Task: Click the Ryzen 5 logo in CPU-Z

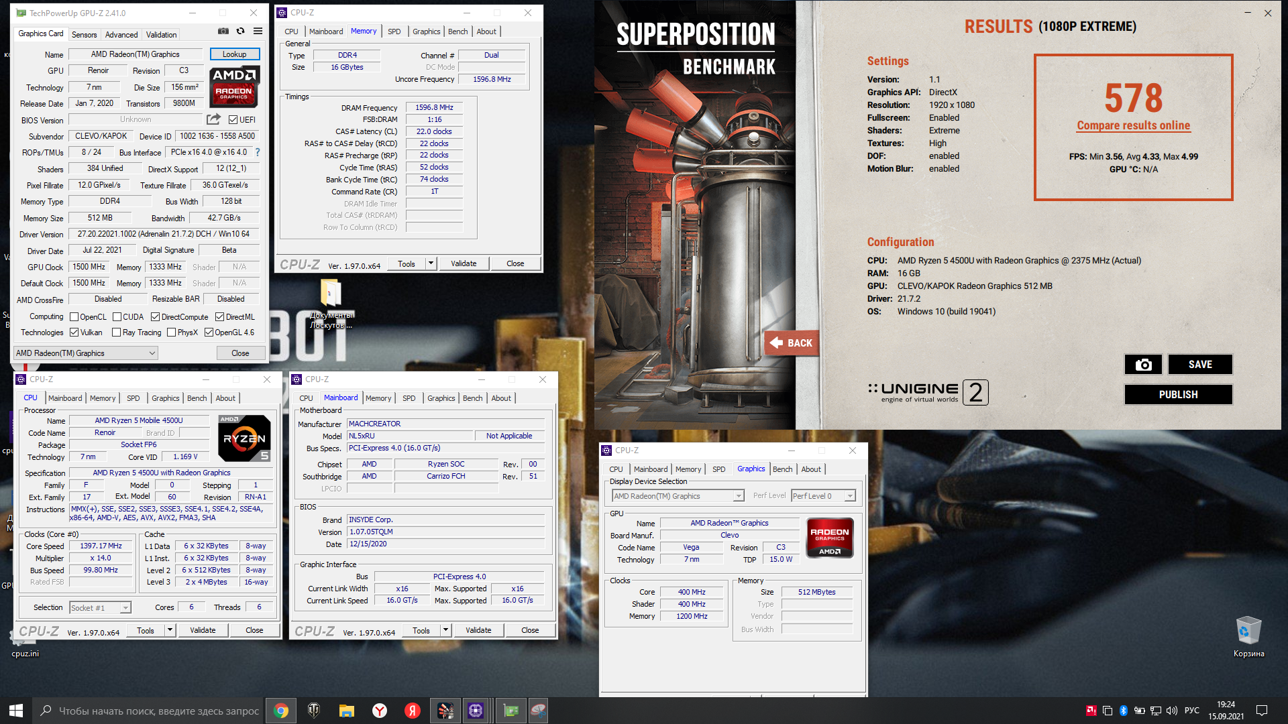Action: tap(244, 438)
